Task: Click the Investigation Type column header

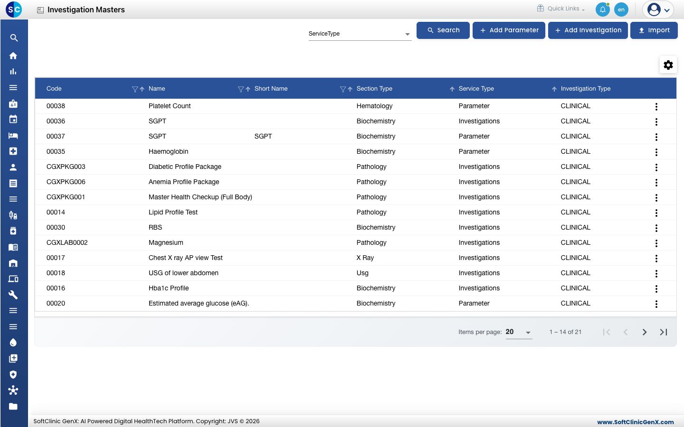Action: point(586,89)
